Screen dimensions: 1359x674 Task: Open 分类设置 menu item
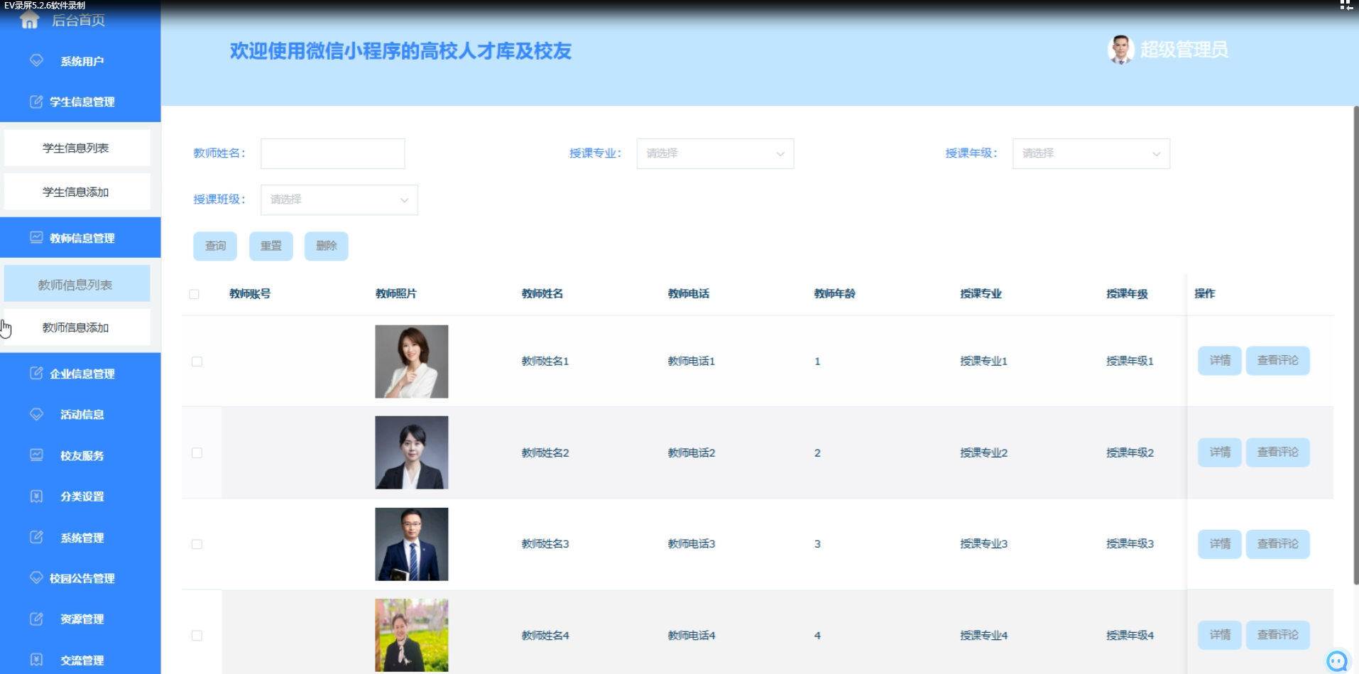coord(80,496)
